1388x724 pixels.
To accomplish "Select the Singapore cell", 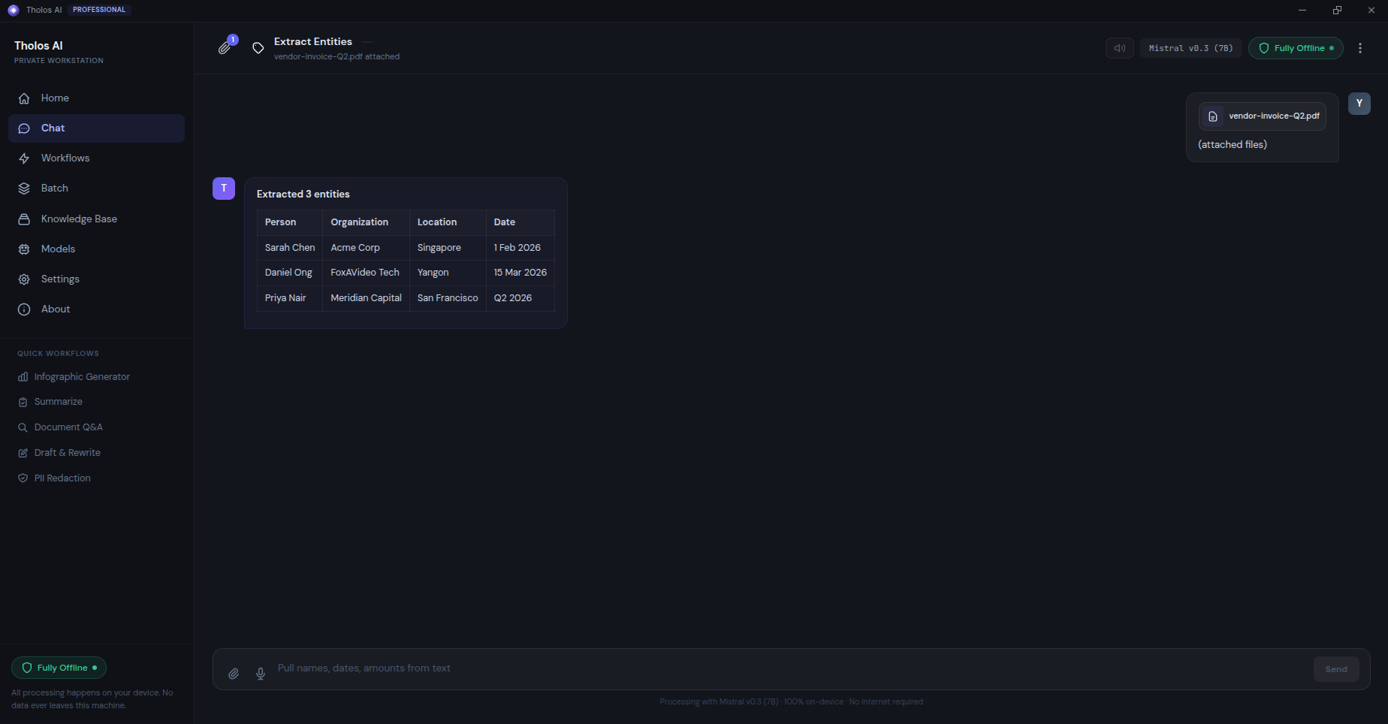I will (x=448, y=248).
